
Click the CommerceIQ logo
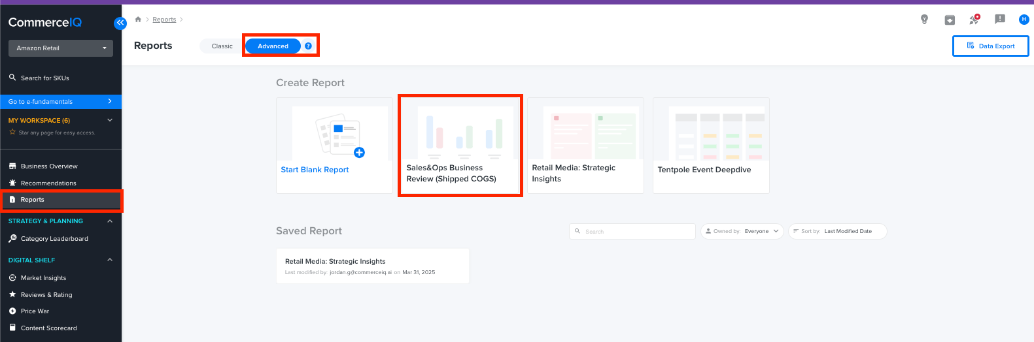tap(45, 22)
